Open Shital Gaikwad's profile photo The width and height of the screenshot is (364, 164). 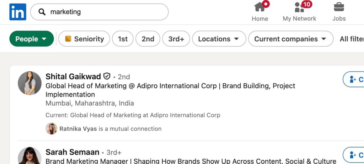[30, 83]
